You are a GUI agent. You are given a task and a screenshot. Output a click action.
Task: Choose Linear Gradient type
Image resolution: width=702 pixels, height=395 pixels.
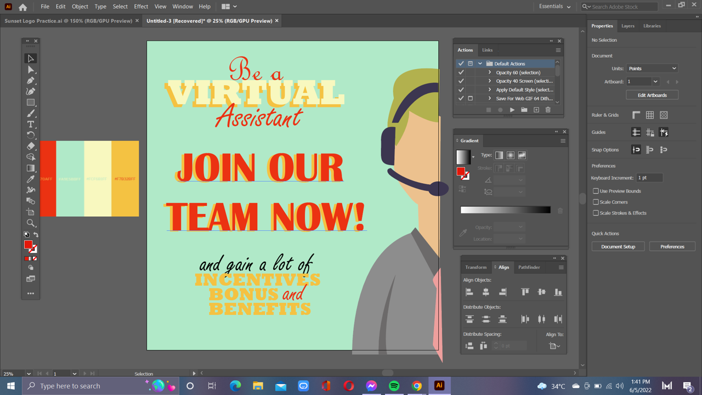499,155
